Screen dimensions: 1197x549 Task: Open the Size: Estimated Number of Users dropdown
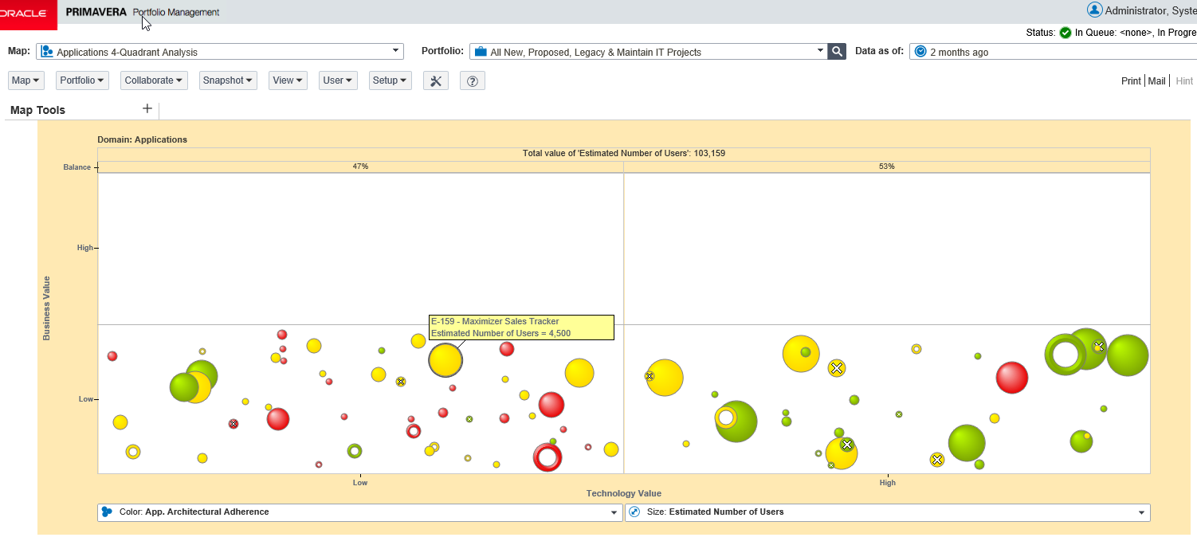[x=1141, y=512]
